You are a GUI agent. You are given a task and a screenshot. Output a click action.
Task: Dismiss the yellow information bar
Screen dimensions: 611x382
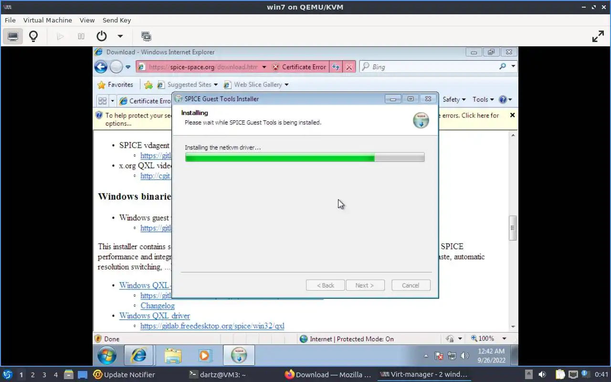point(512,115)
